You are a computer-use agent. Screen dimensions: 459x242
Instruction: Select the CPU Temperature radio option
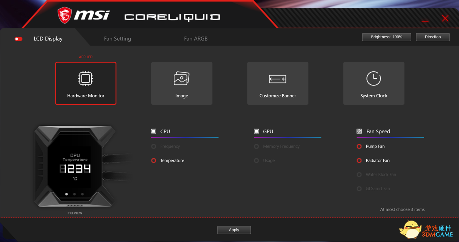tap(154, 160)
